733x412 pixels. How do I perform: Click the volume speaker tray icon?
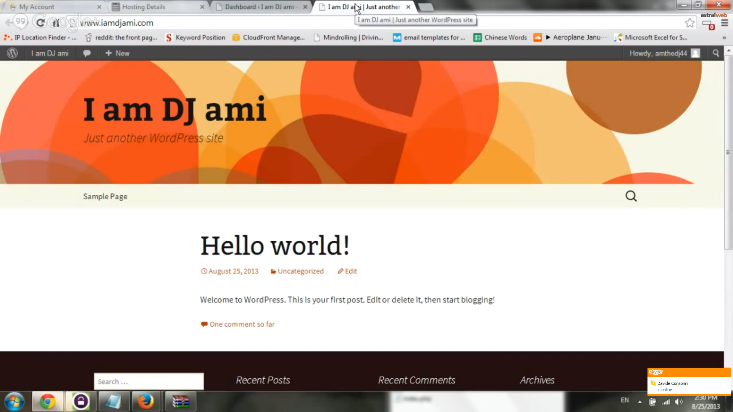679,401
